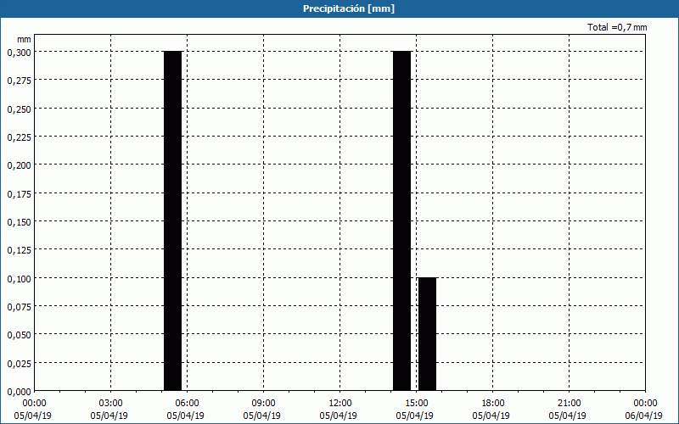Select the 0,275 y-axis label
Image resolution: width=679 pixels, height=424 pixels.
tap(19, 81)
